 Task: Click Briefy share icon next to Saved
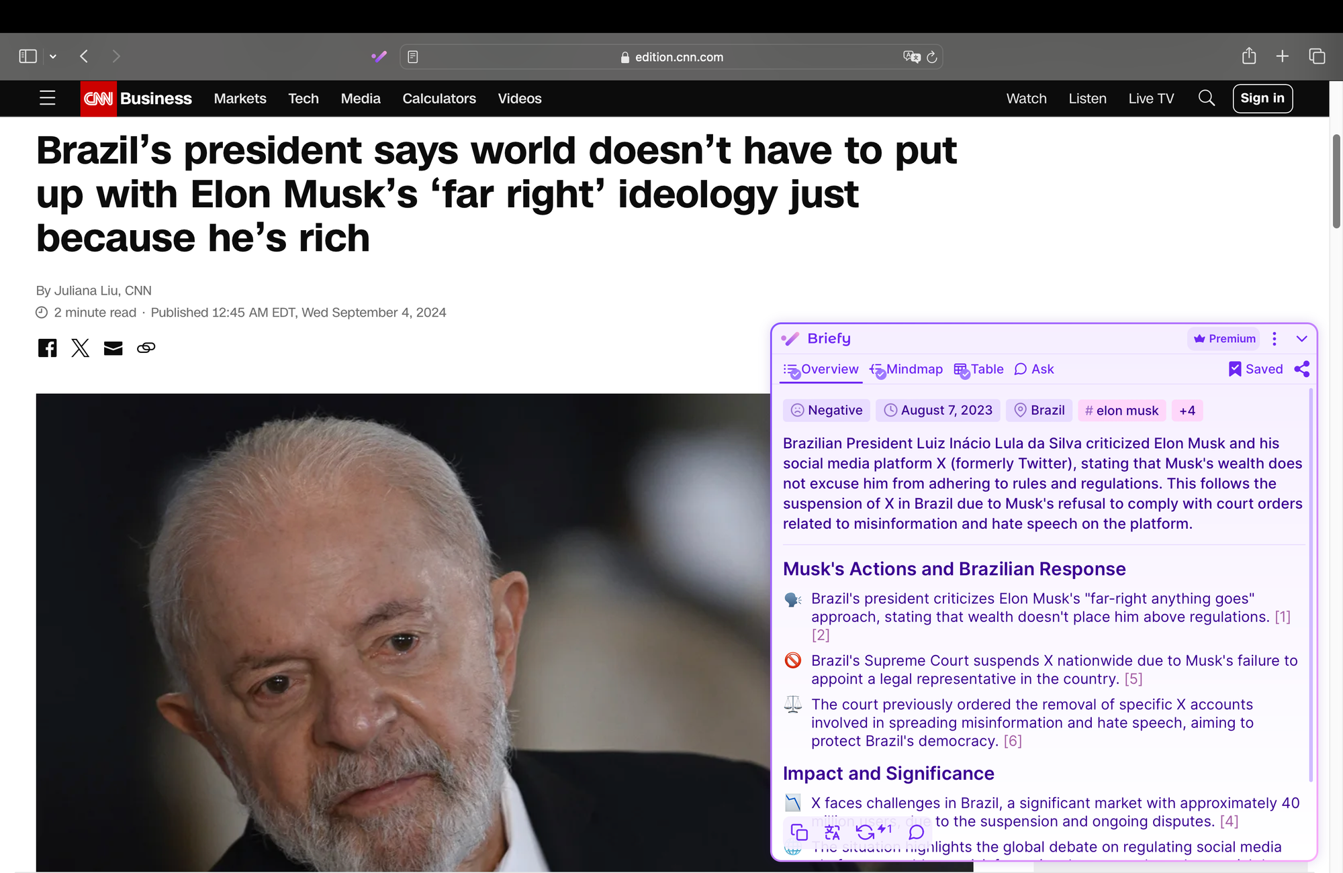1301,369
